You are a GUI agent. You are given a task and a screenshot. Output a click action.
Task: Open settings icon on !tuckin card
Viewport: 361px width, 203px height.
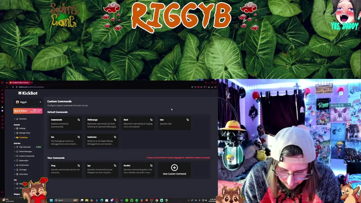(x=151, y=166)
